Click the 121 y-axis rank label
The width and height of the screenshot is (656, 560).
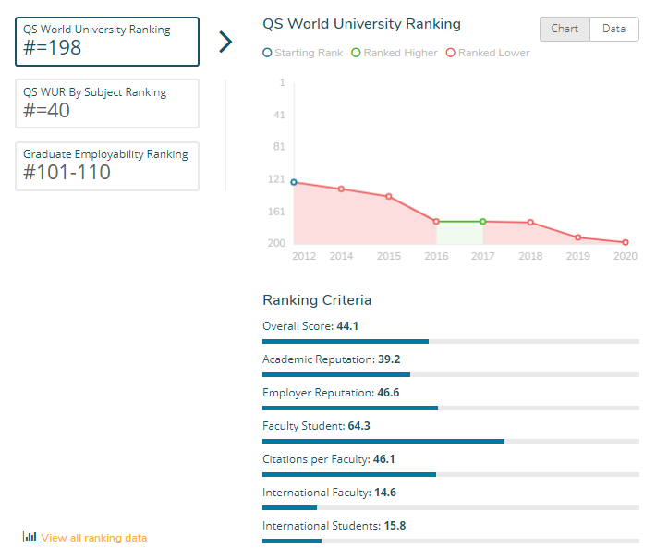pyautogui.click(x=276, y=179)
